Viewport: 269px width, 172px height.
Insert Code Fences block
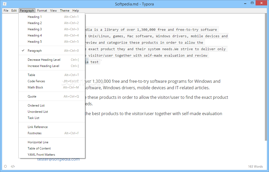[x=52, y=81]
